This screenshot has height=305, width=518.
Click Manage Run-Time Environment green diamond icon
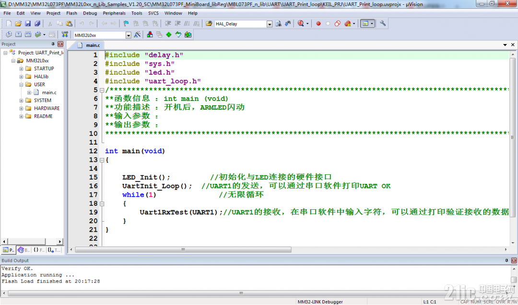point(169,34)
